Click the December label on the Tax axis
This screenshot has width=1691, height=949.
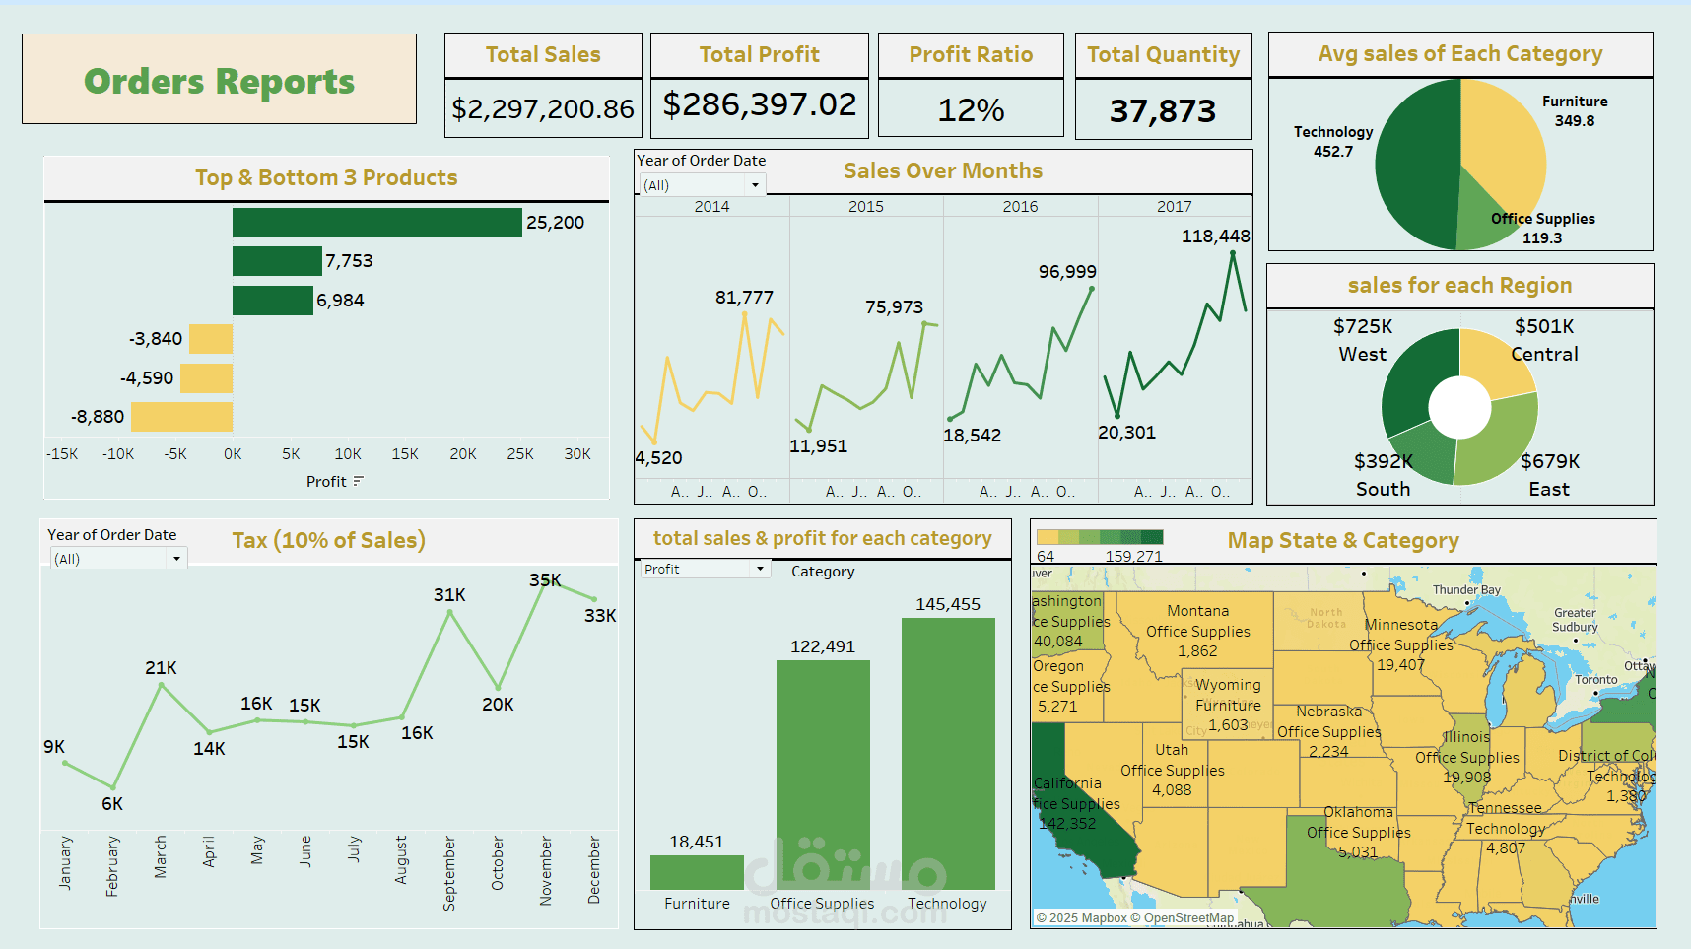click(593, 869)
